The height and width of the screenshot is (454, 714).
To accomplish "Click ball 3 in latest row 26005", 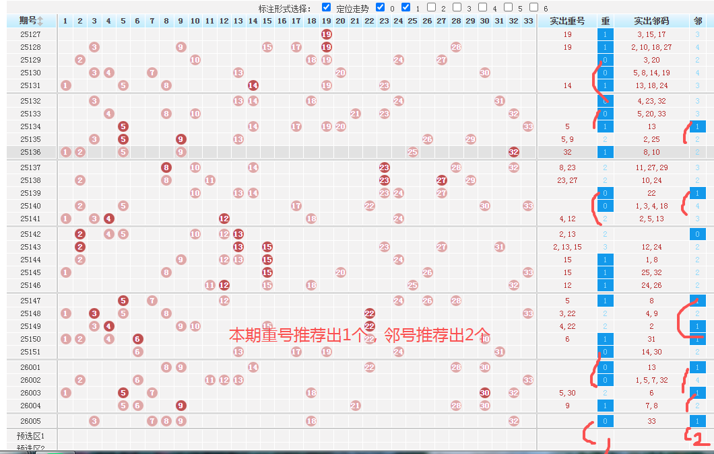I will (x=94, y=421).
